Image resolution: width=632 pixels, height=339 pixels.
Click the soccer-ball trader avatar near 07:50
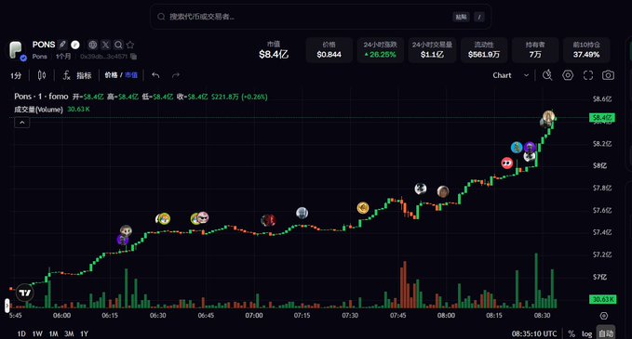[421, 188]
